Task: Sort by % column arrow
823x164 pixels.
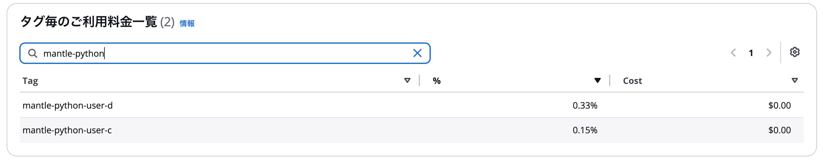Action: (597, 80)
